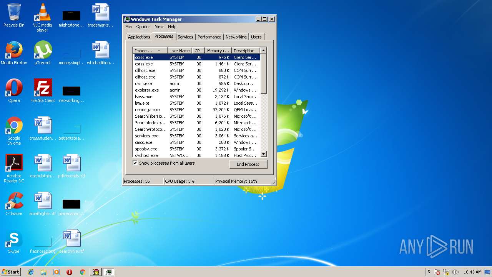Select the eachclothin document icon
492x277 pixels.
click(42, 166)
